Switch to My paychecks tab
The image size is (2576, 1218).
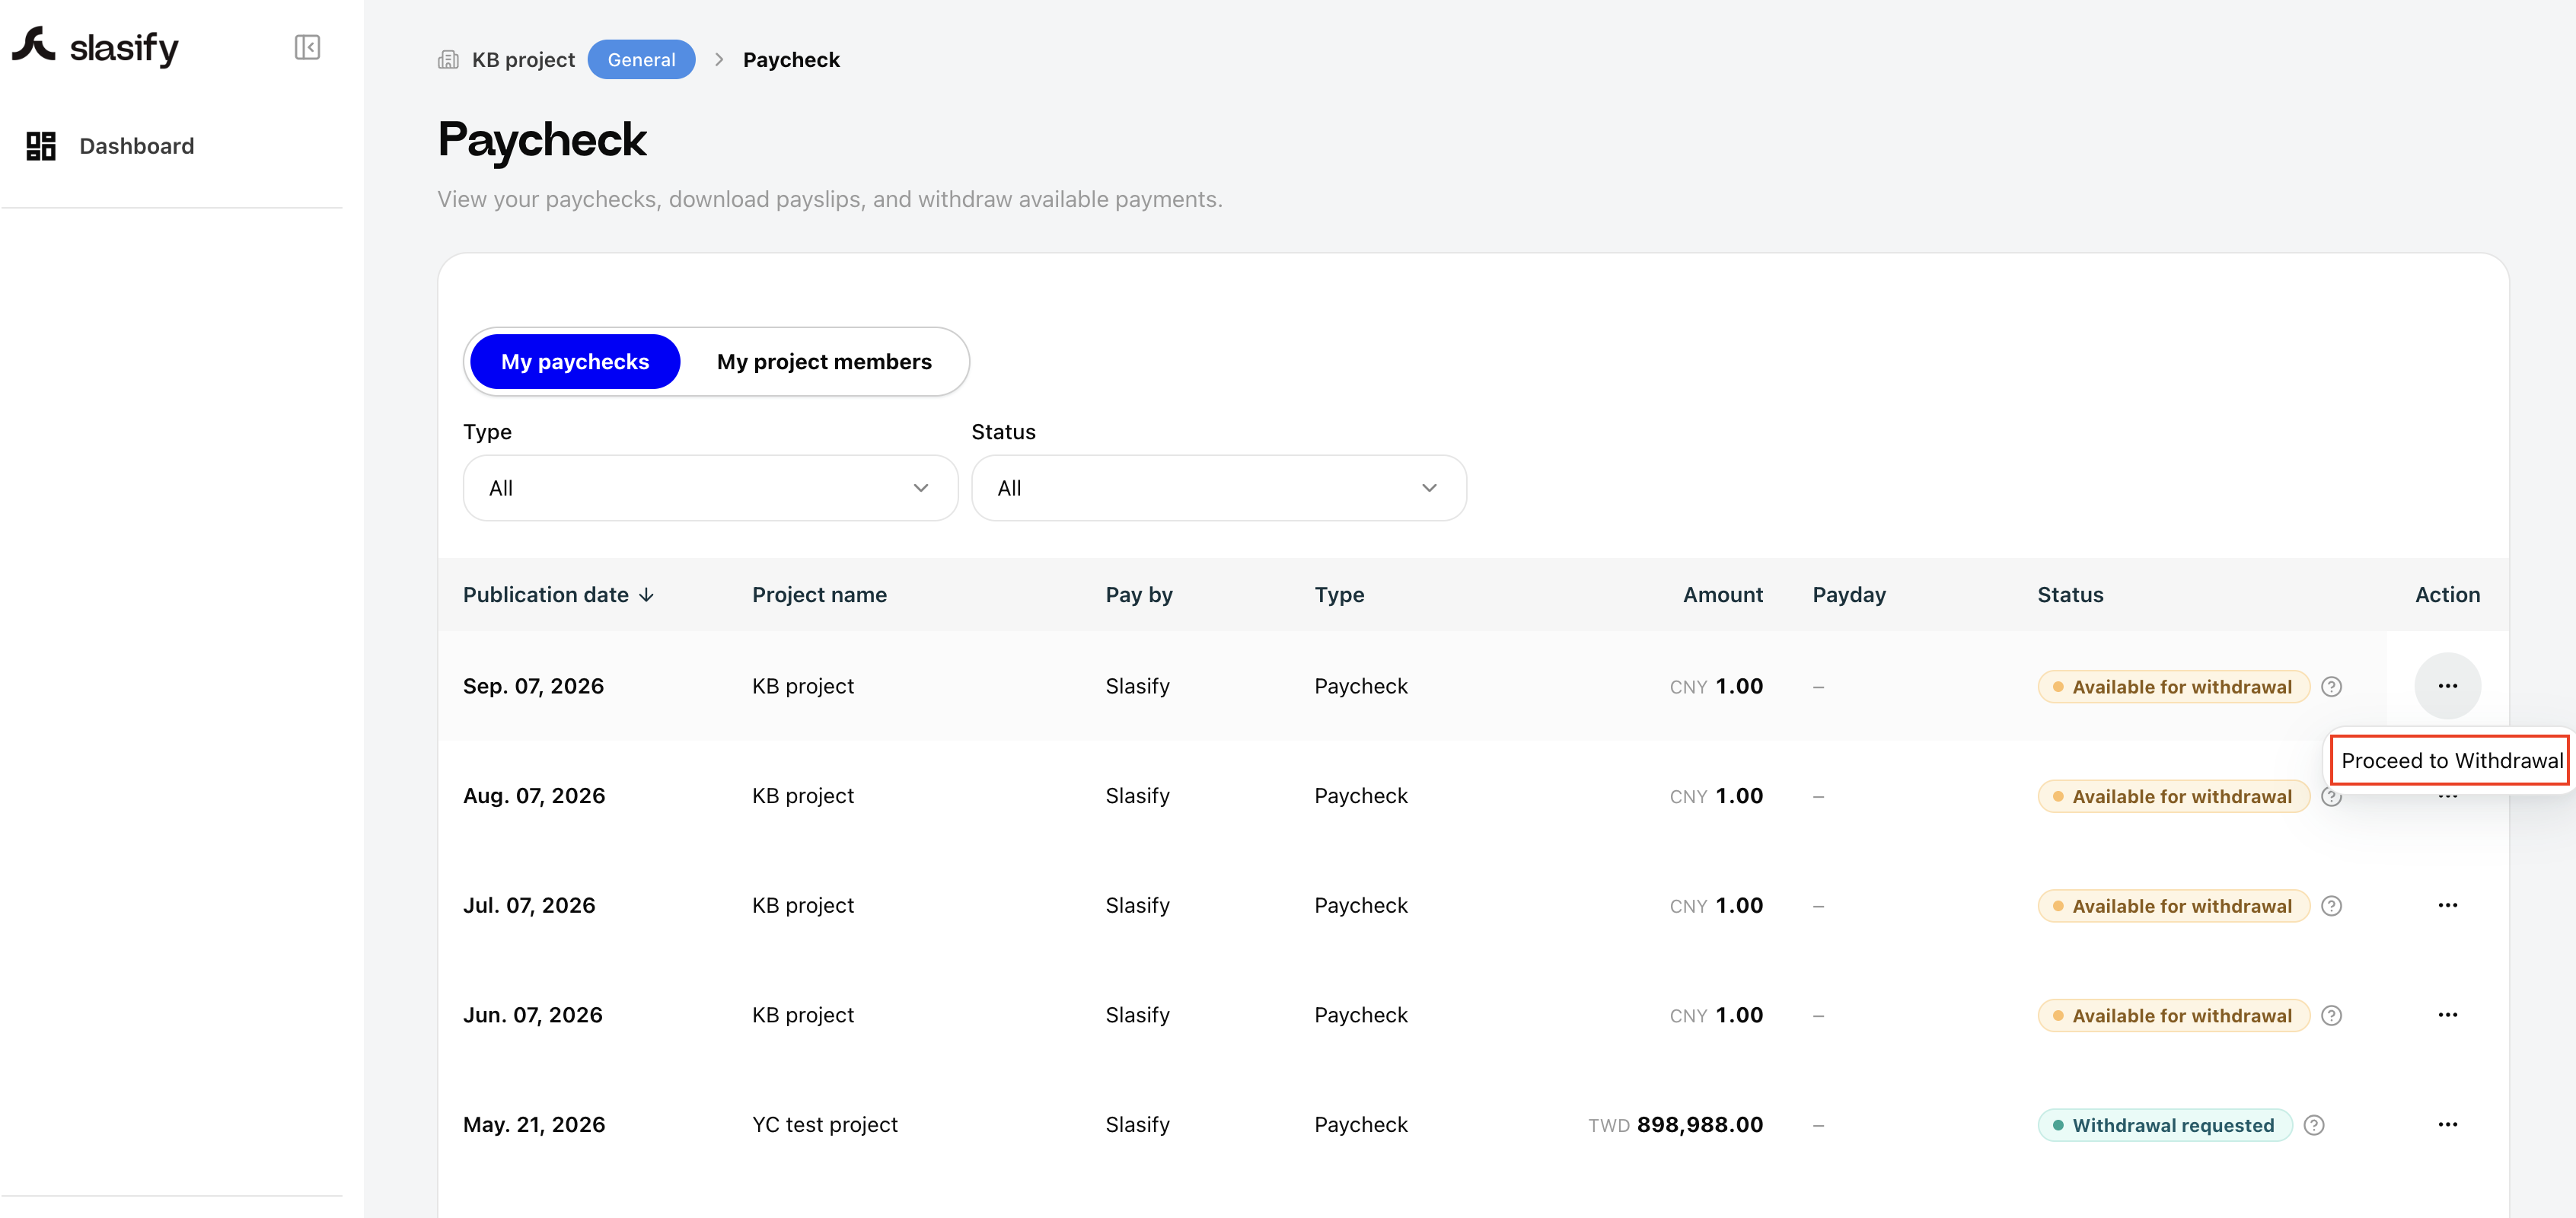point(575,361)
